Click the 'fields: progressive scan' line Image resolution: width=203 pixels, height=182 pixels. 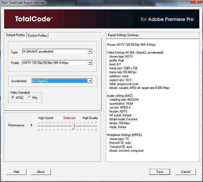pyautogui.click(x=124, y=84)
